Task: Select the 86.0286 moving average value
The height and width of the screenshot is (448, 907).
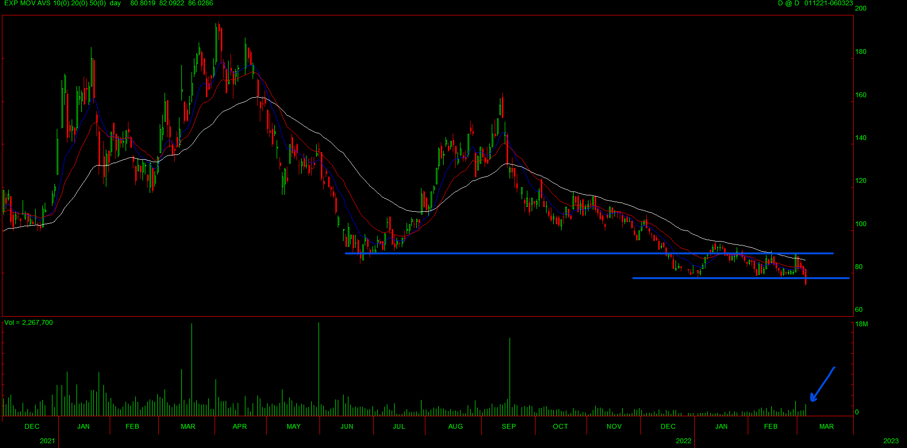Action: pos(201,3)
